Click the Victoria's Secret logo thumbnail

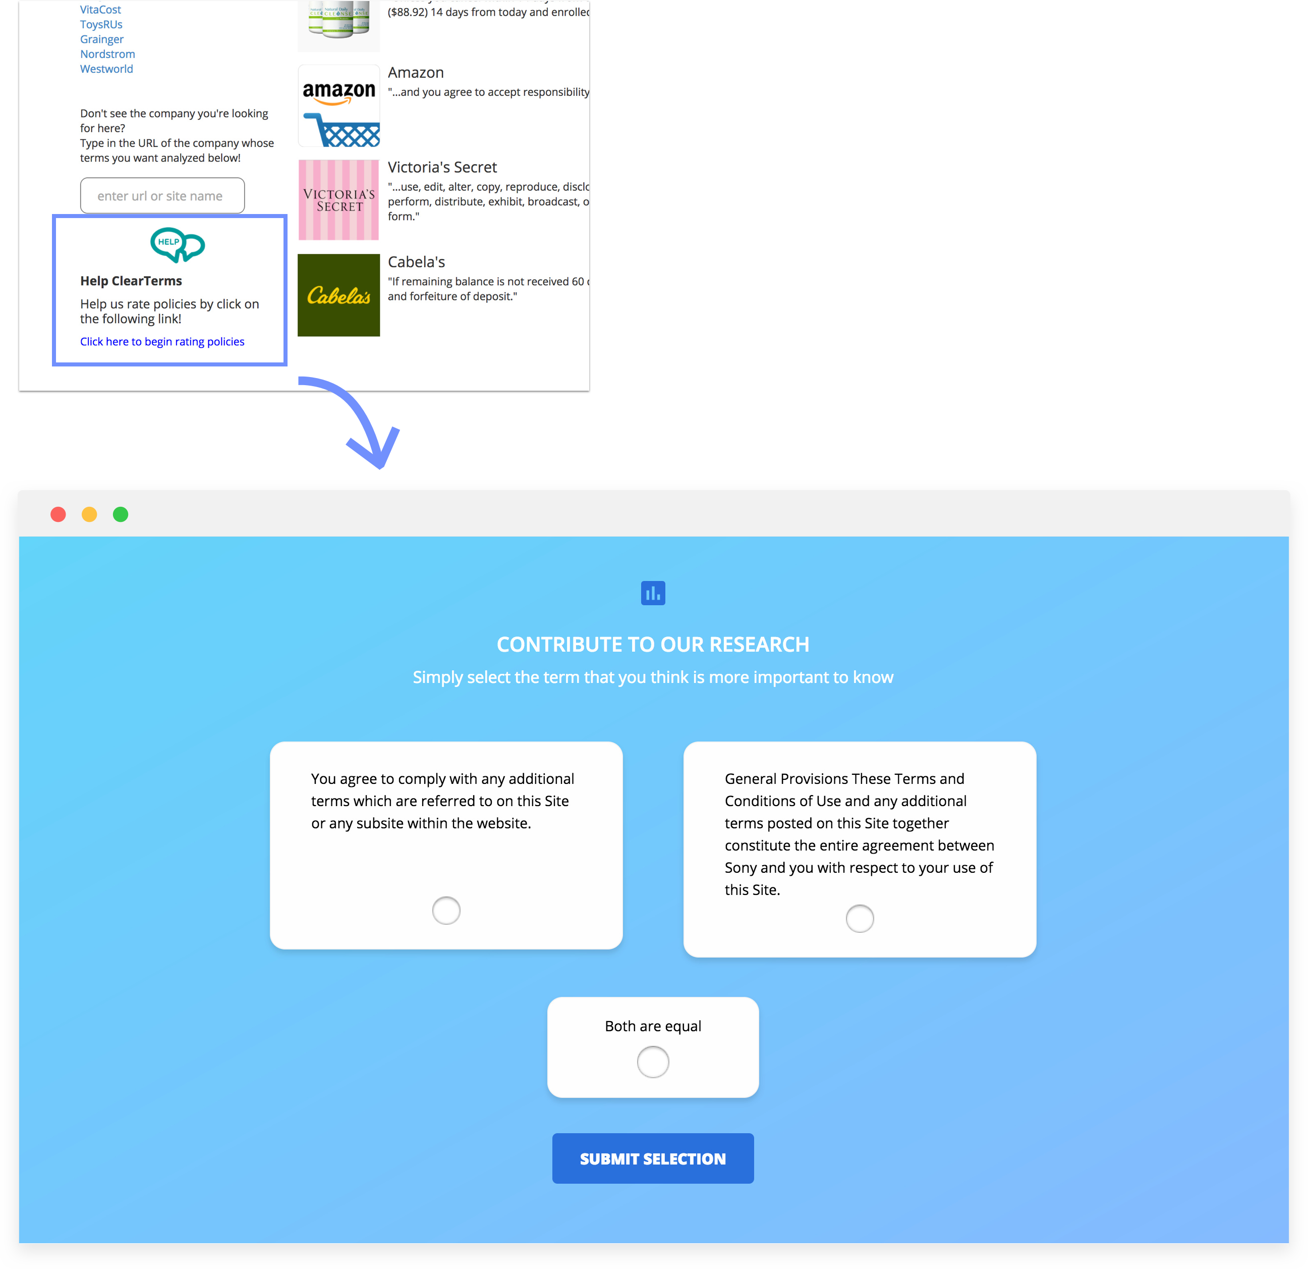point(338,199)
